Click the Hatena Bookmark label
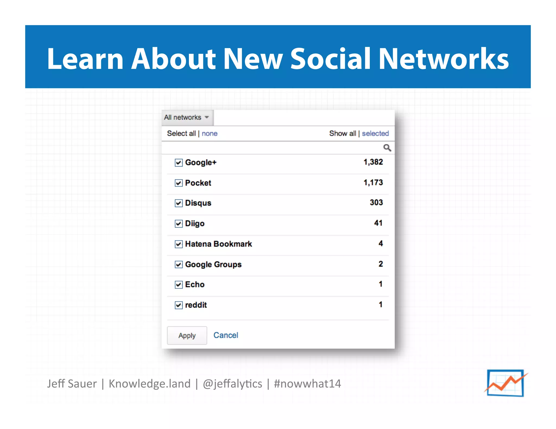Image resolution: width=556 pixels, height=429 pixels. click(219, 244)
